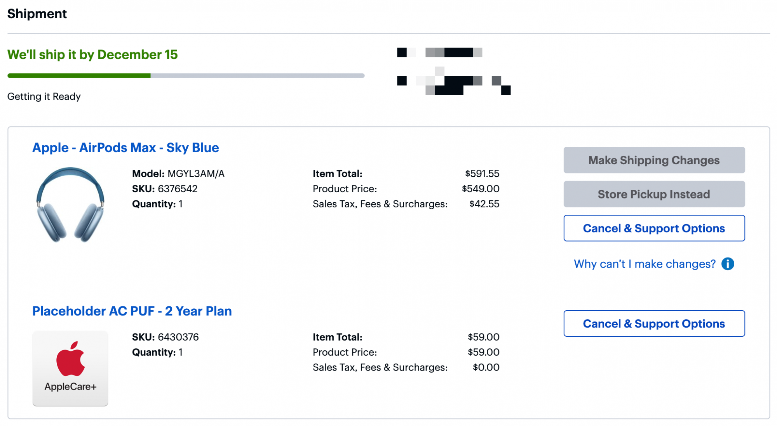The height and width of the screenshot is (426, 777).
Task: Click the AppleCare plan SKU 6430376
Action: pos(178,337)
